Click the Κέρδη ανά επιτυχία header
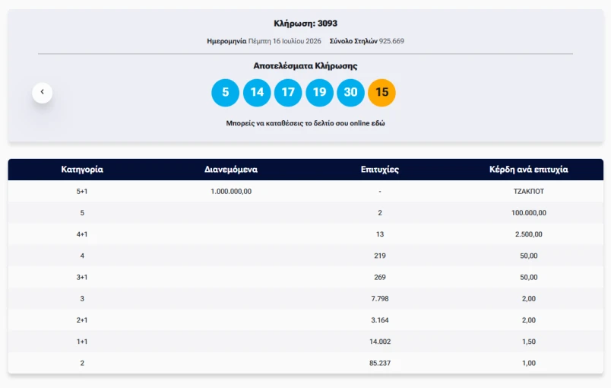 point(529,169)
